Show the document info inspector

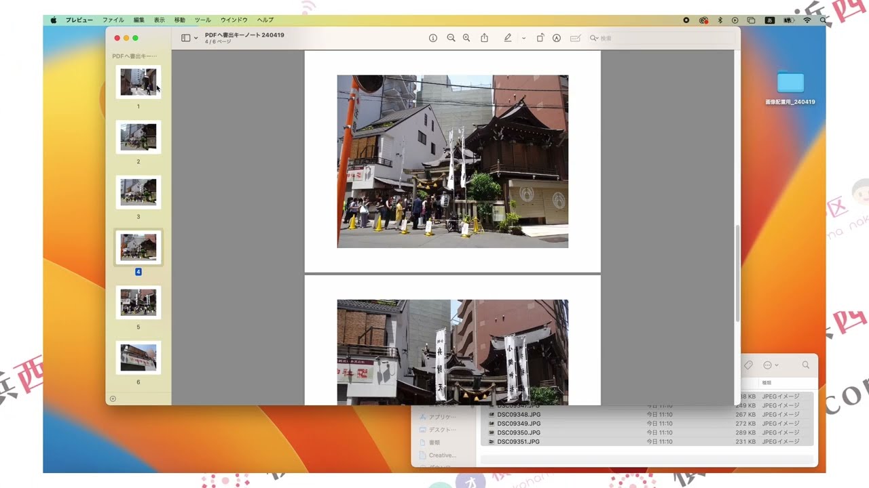(x=433, y=38)
